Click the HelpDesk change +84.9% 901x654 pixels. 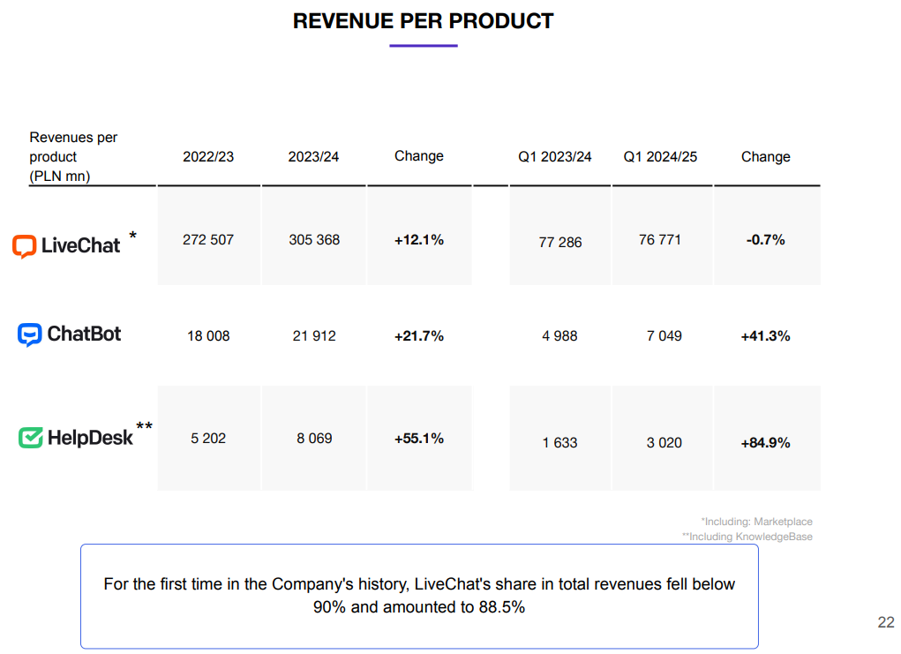click(x=765, y=442)
